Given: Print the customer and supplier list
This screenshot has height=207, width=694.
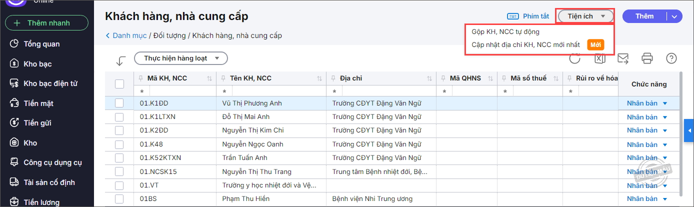Looking at the screenshot, I should (x=647, y=59).
